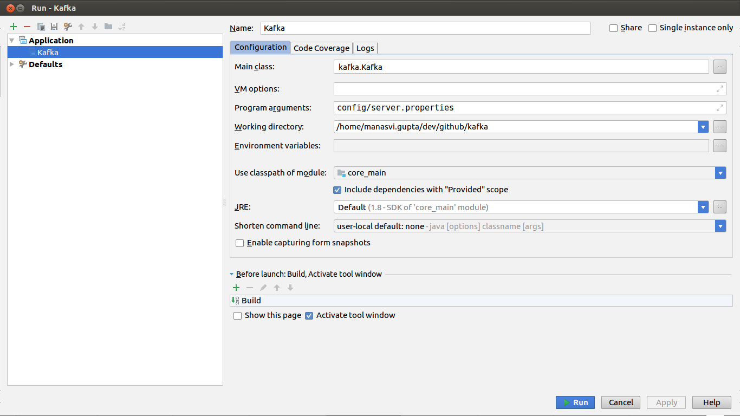This screenshot has width=740, height=416.
Task: Uncheck Activate tool window
Action: [x=309, y=316]
